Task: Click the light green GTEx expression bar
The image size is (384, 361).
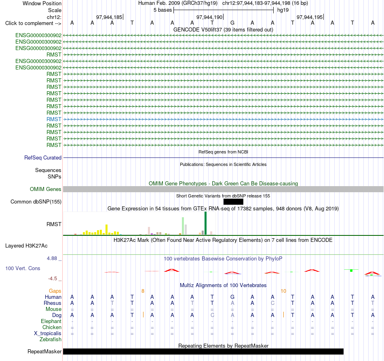Action: [183, 226]
